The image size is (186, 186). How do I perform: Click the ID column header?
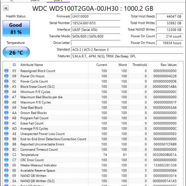click(14, 65)
